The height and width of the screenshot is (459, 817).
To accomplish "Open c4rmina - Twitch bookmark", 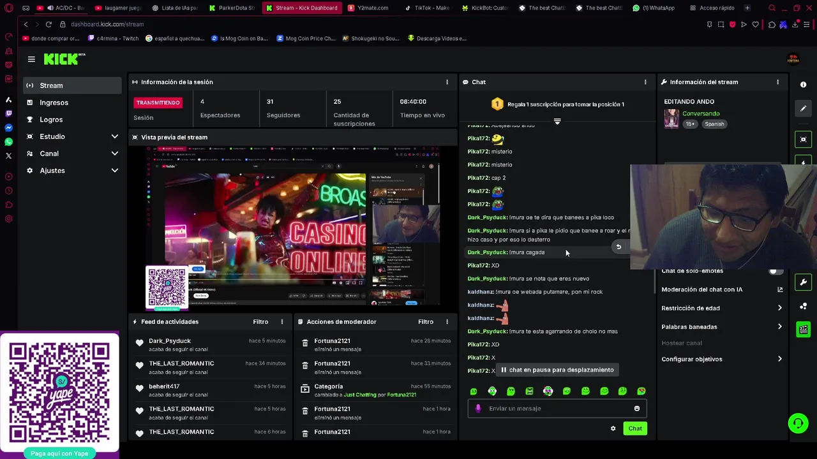I will point(113,38).
